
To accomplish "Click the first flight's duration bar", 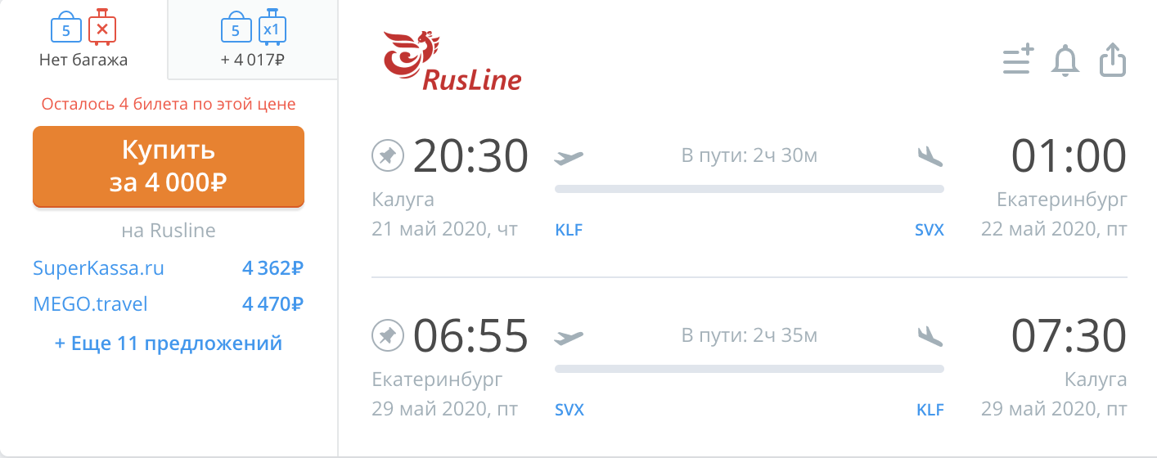I will [x=750, y=189].
